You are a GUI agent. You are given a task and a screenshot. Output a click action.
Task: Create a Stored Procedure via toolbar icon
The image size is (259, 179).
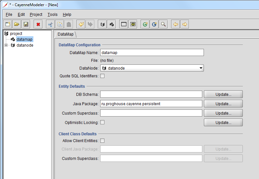click(133, 24)
